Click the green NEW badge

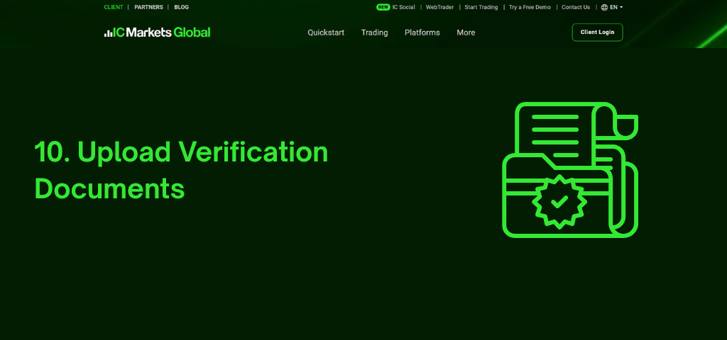point(383,7)
